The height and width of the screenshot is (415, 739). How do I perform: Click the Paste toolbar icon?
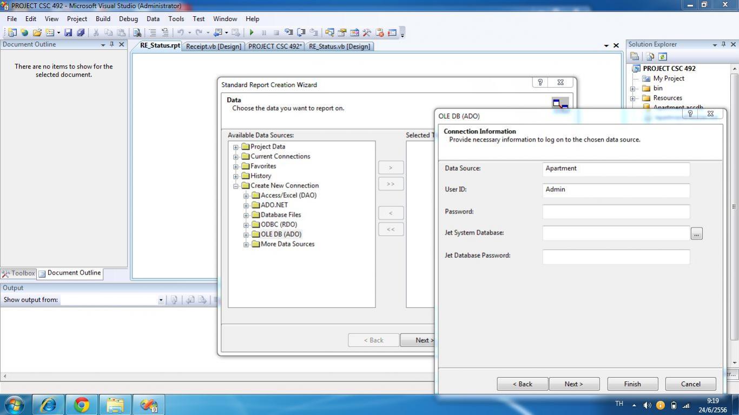point(121,32)
